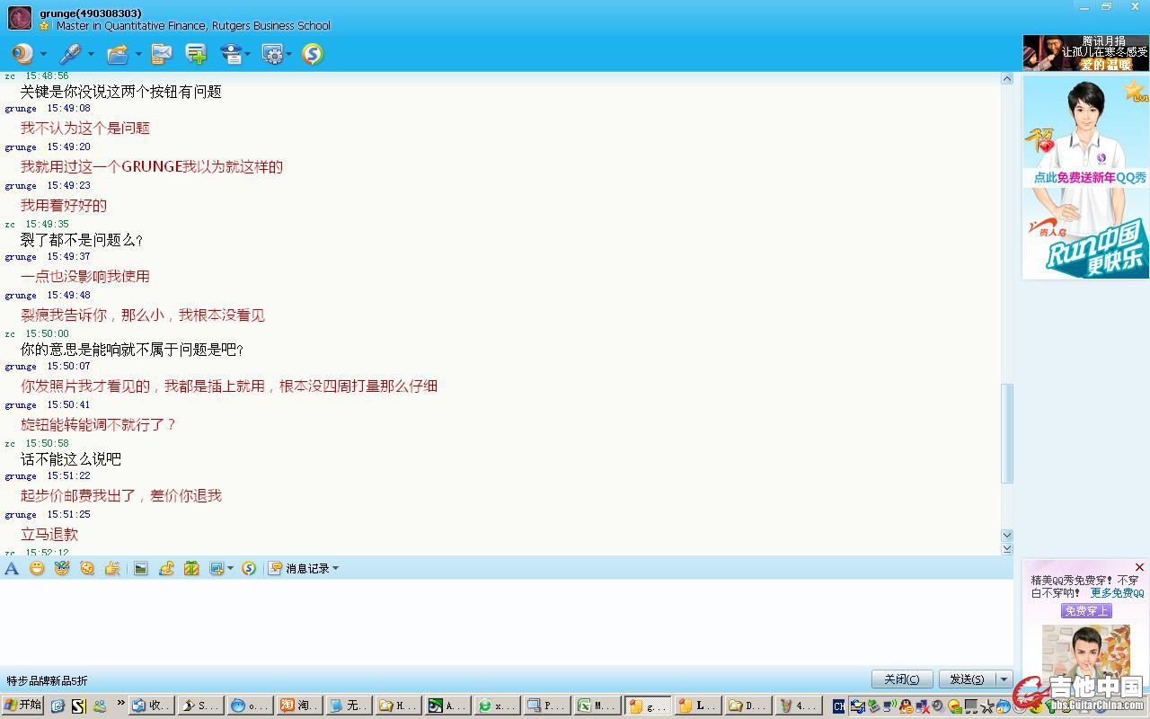
Task: Switch to the M... Excel taskbar window
Action: (x=597, y=706)
